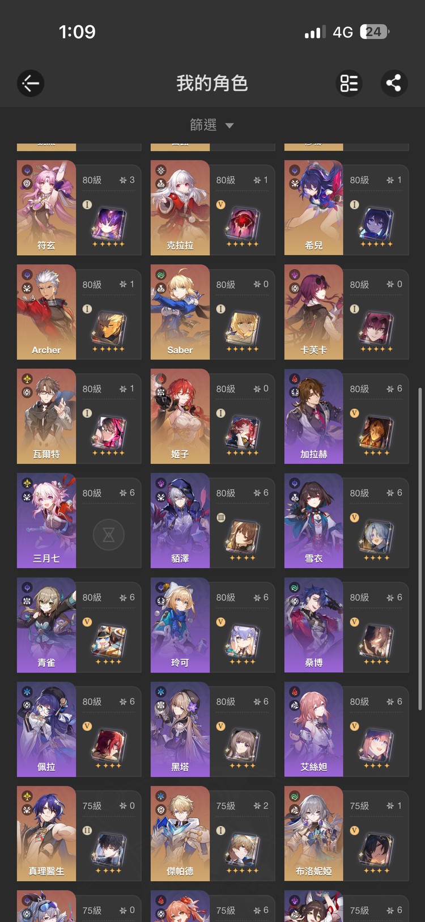Select the Archer character card

click(x=79, y=312)
